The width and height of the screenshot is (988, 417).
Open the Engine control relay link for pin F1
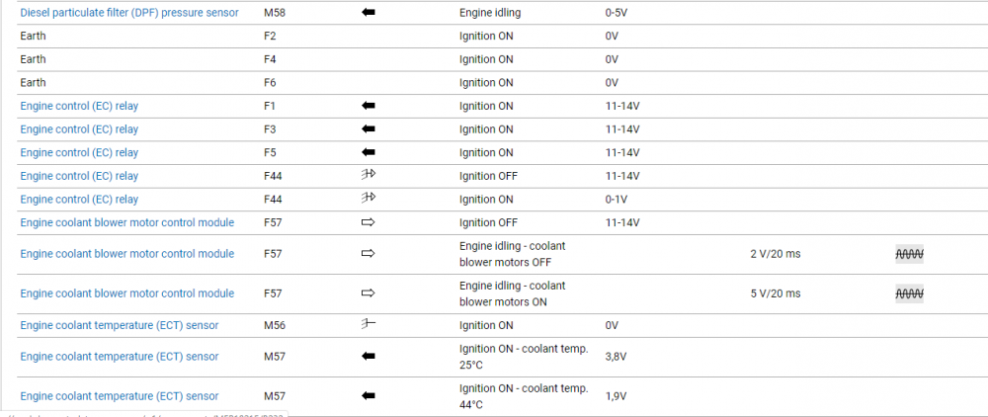pos(79,106)
